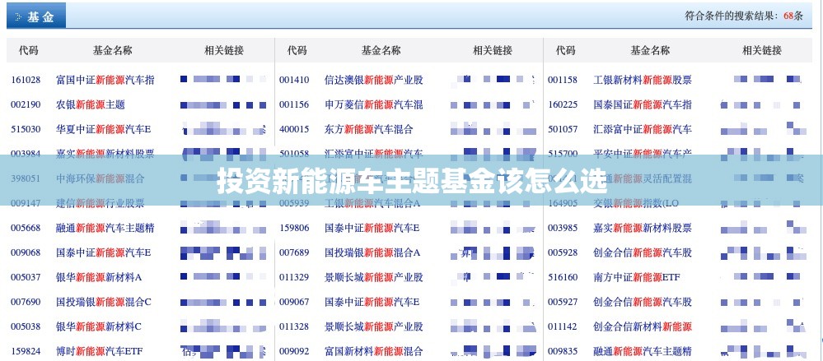The width and height of the screenshot is (823, 361).
Task: Open fund code 009068
Action: coord(26,252)
